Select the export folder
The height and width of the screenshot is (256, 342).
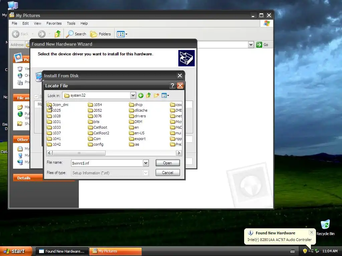click(137, 139)
